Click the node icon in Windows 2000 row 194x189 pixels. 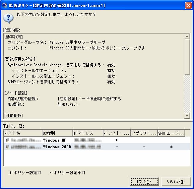click(7, 147)
